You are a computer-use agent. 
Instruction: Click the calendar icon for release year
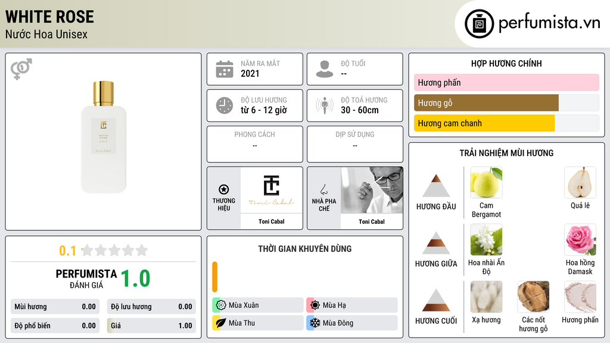225,69
